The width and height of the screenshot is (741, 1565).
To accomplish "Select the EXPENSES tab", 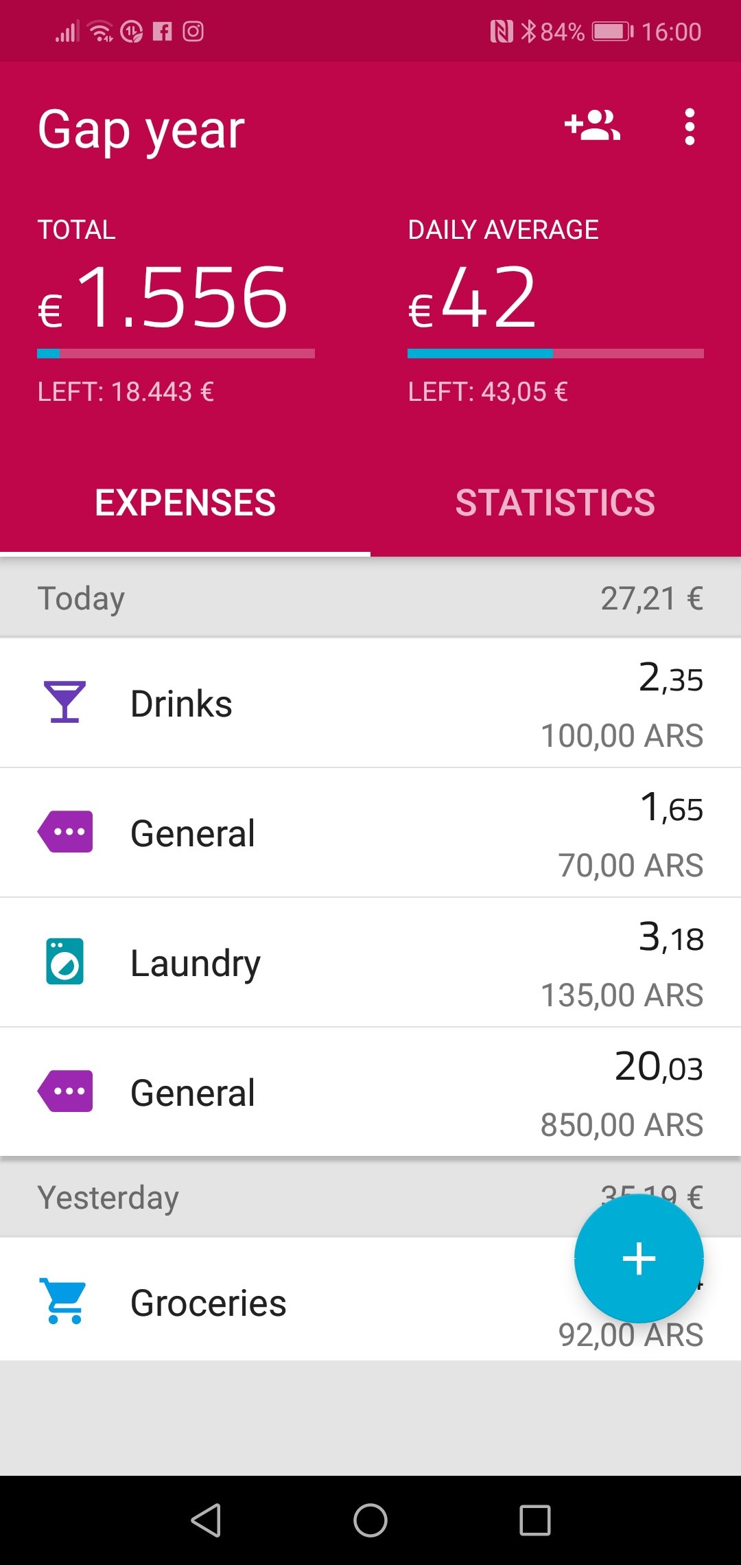I will click(x=185, y=503).
